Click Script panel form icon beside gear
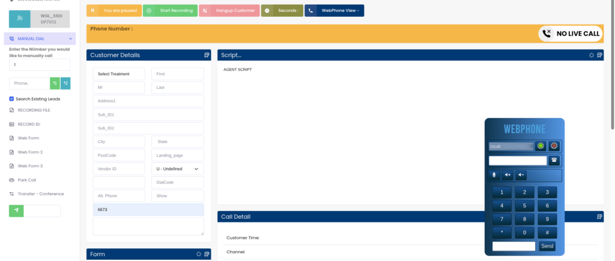 click(x=600, y=55)
